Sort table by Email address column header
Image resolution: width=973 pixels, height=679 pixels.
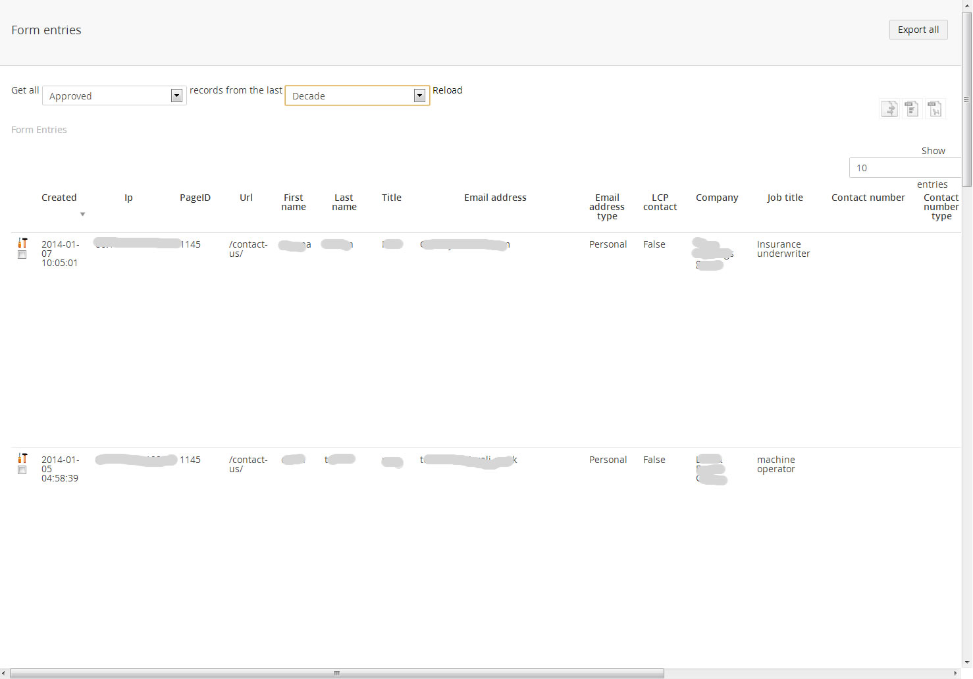pyautogui.click(x=495, y=198)
